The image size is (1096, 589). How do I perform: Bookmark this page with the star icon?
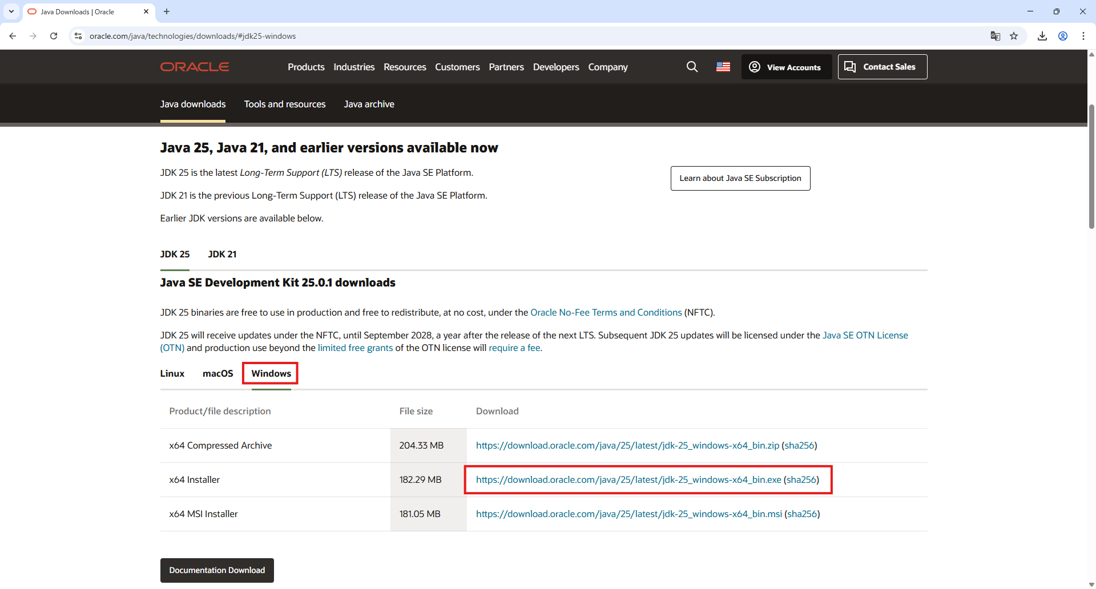1014,36
